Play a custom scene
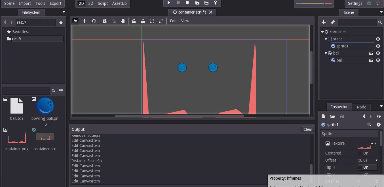The width and height of the screenshot is (384, 187). pyautogui.click(x=206, y=3)
